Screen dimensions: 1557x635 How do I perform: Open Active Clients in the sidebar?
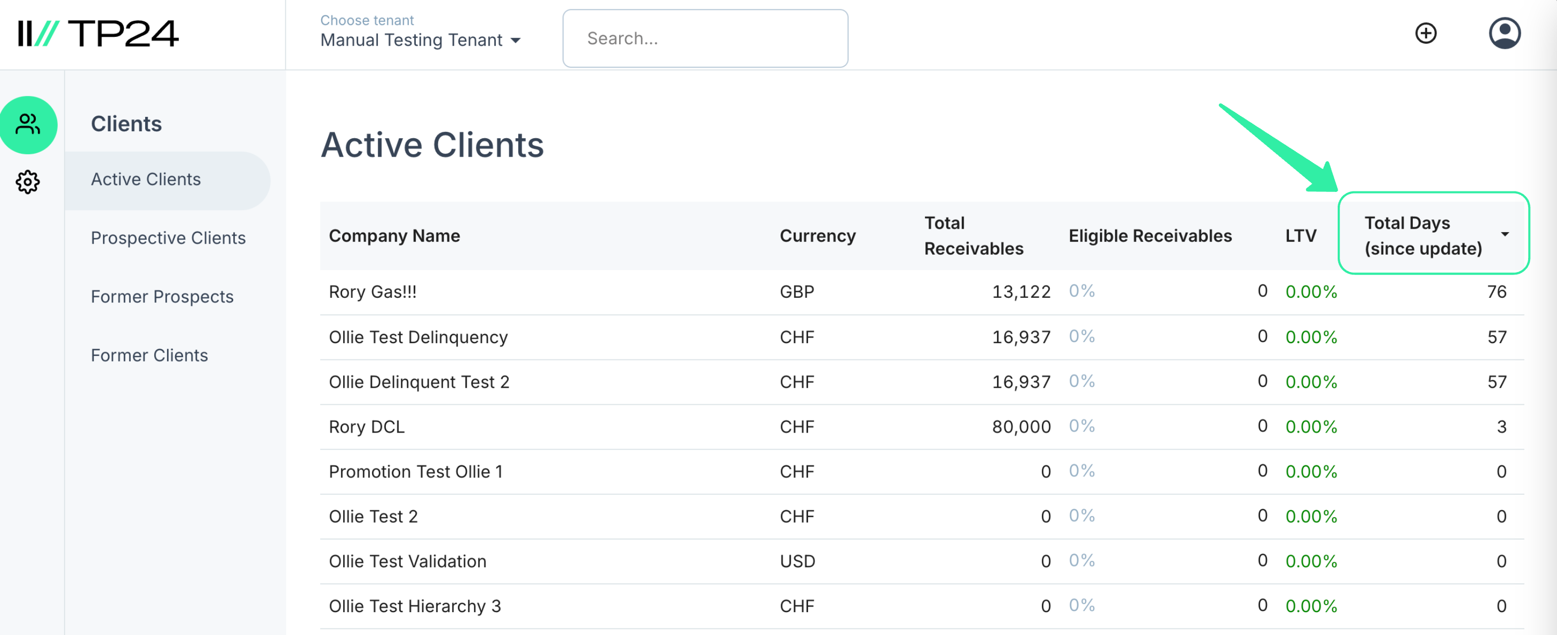pos(146,179)
